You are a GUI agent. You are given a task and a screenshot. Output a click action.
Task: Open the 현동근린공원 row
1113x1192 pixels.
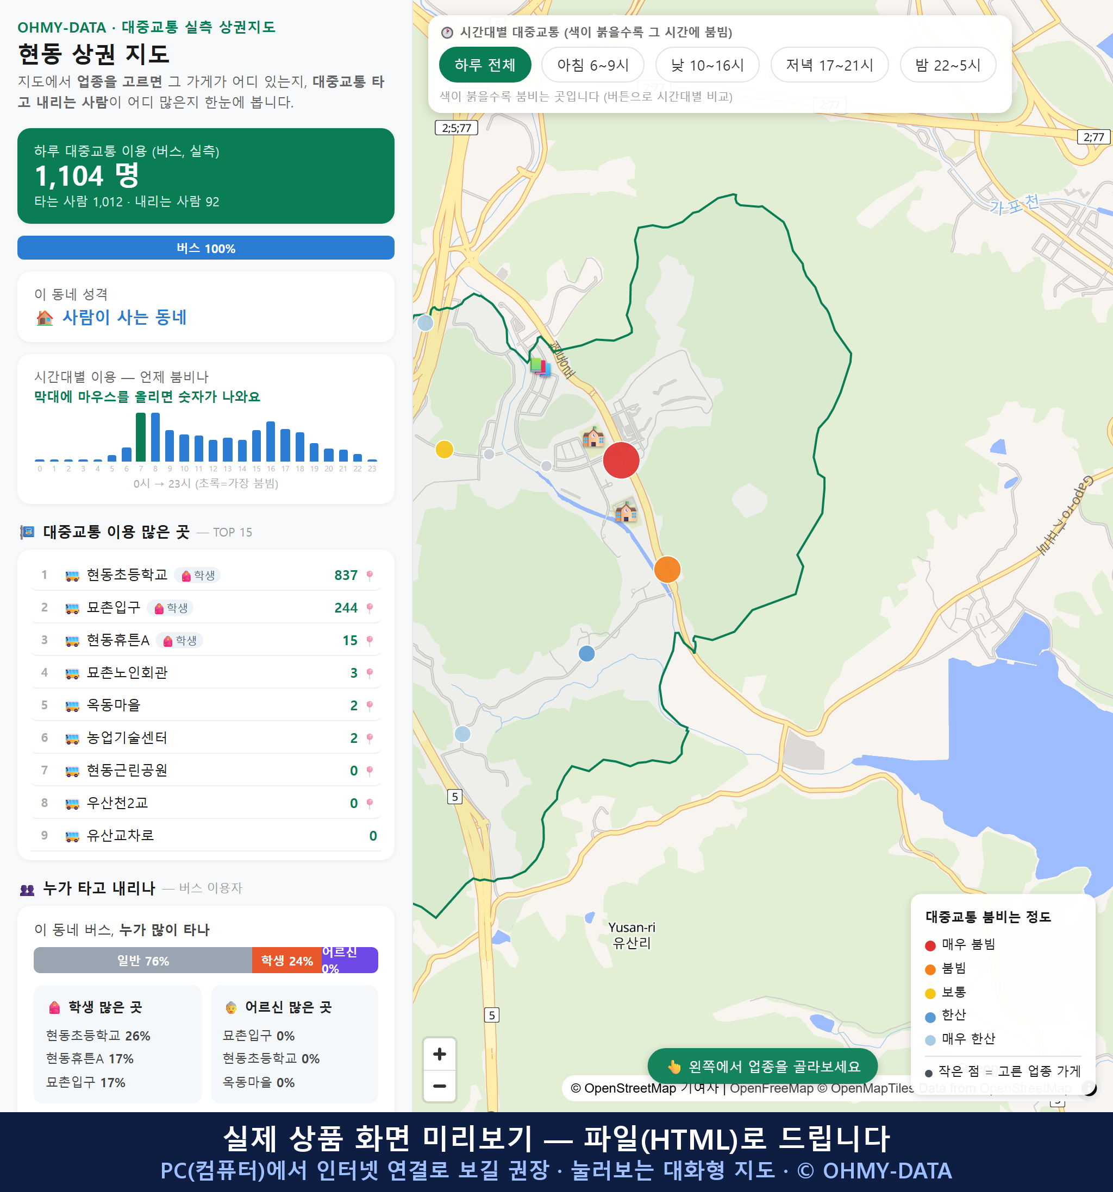coord(206,770)
